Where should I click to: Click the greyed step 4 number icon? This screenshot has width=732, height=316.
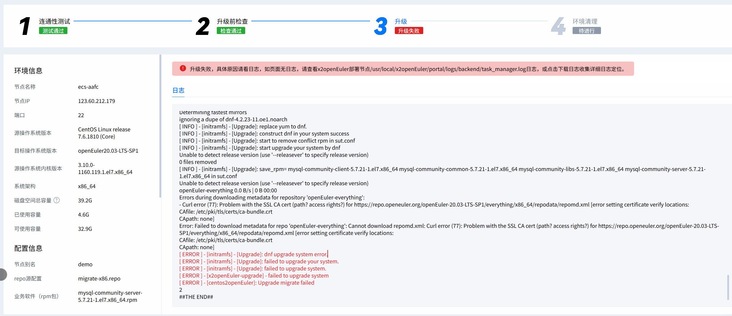[x=558, y=26]
